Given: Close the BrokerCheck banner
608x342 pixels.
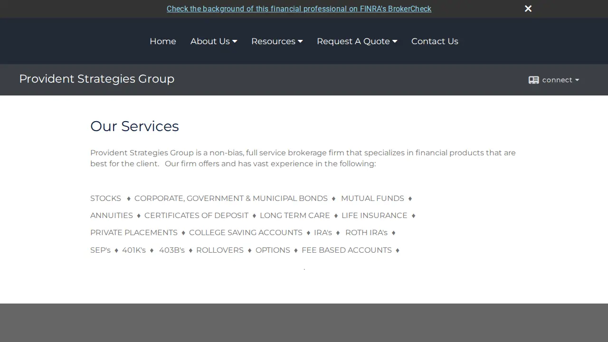Looking at the screenshot, I should point(528,9).
